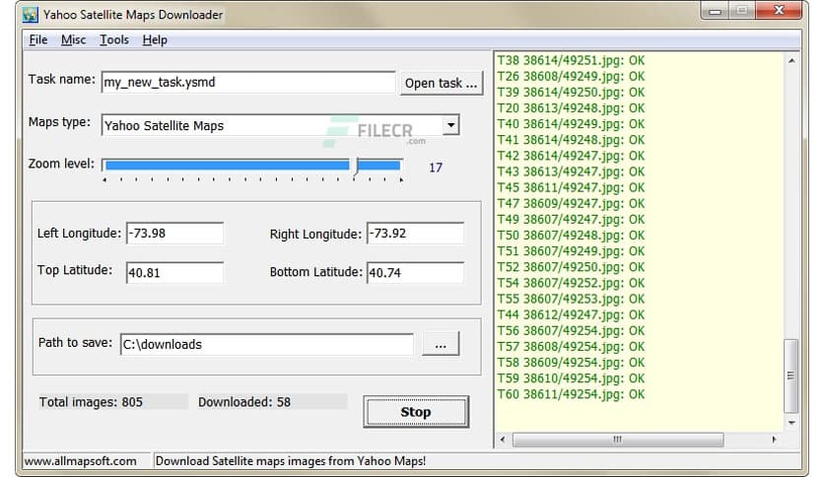Select log line T50 38607/49248.jpg
This screenshot has width=824, height=477.
click(571, 235)
